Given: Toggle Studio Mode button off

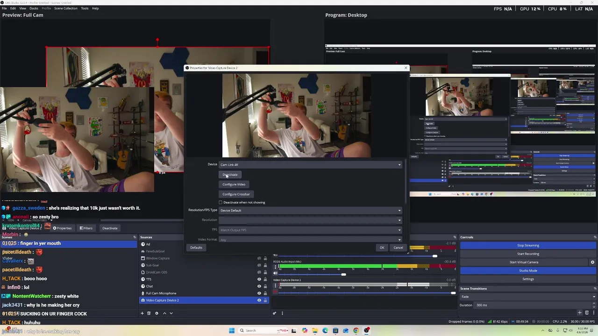Looking at the screenshot, I should pos(528,271).
